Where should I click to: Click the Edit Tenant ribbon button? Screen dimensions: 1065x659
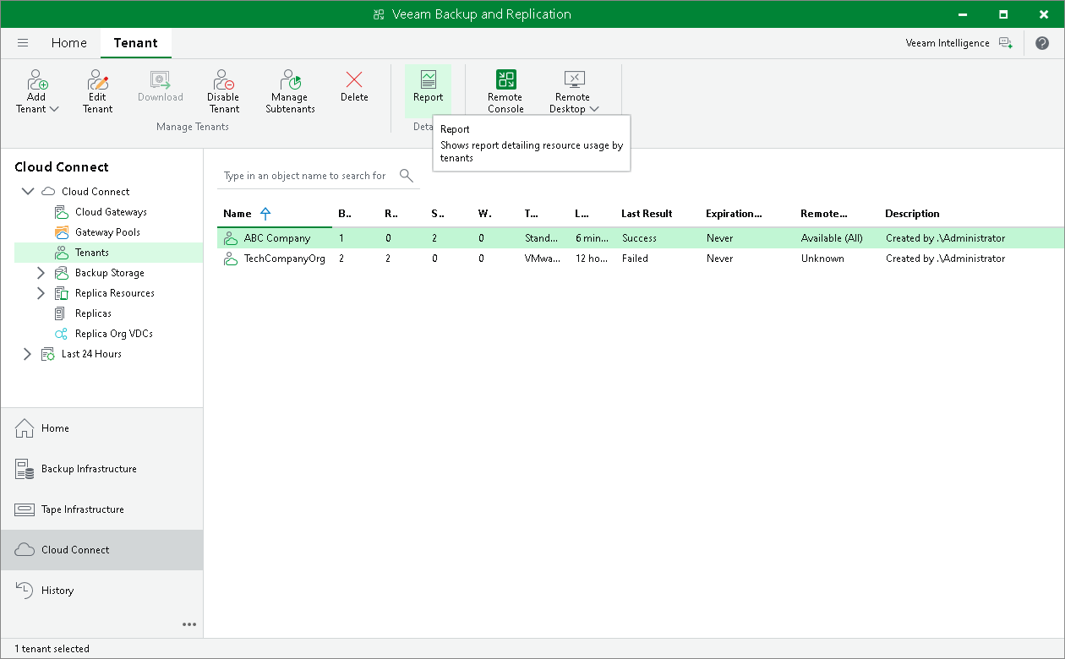coord(98,92)
